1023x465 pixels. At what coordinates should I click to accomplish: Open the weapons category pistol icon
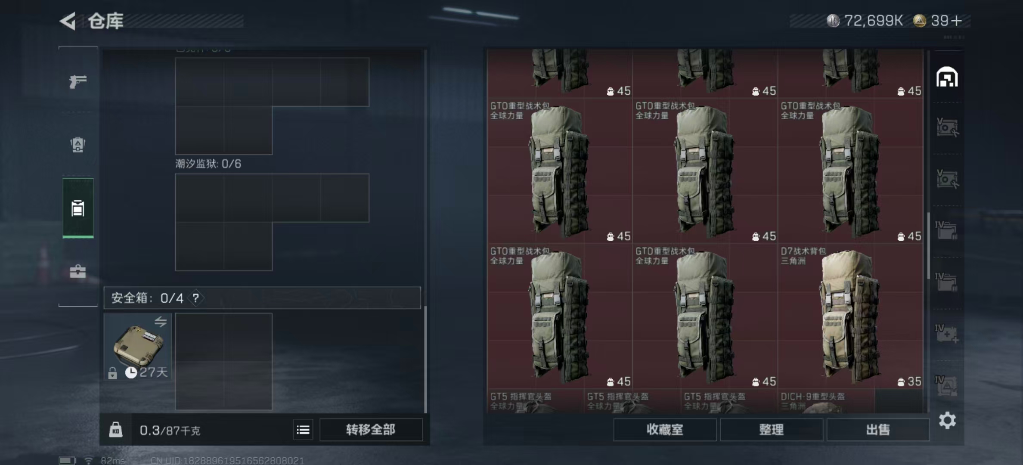(78, 81)
